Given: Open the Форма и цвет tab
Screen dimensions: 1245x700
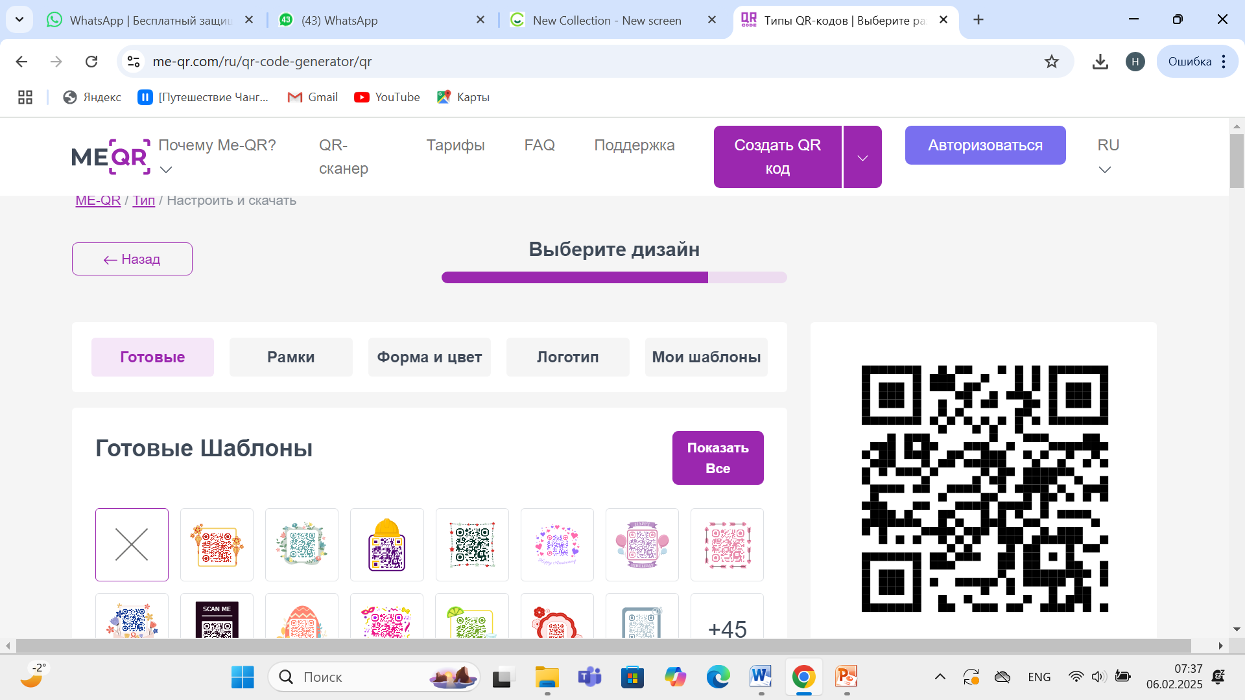Looking at the screenshot, I should (429, 357).
